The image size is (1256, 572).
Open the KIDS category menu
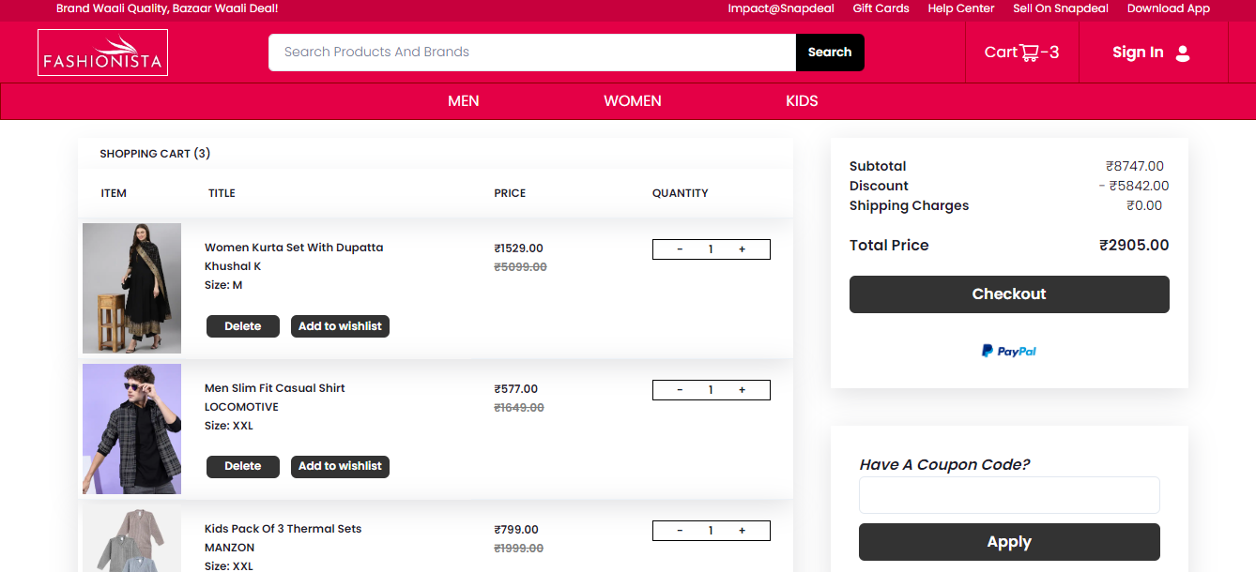point(802,101)
